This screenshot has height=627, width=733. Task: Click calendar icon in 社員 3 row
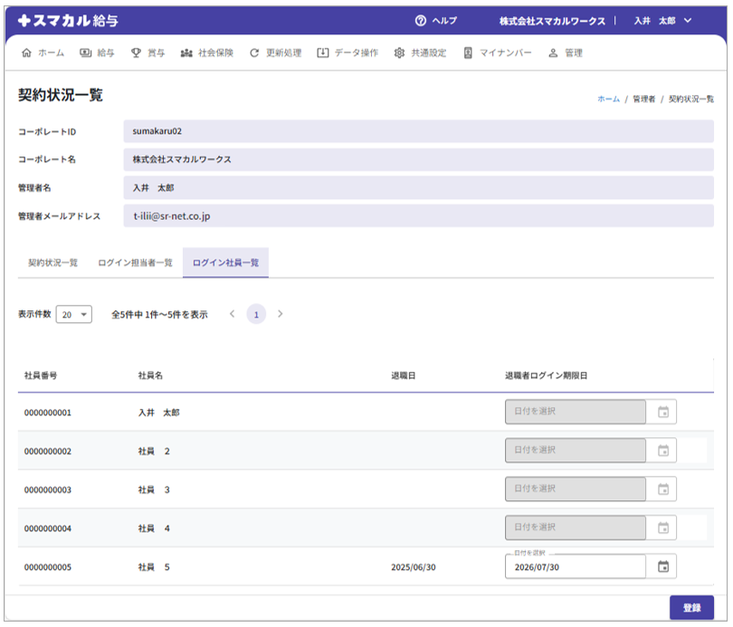pyautogui.click(x=662, y=489)
